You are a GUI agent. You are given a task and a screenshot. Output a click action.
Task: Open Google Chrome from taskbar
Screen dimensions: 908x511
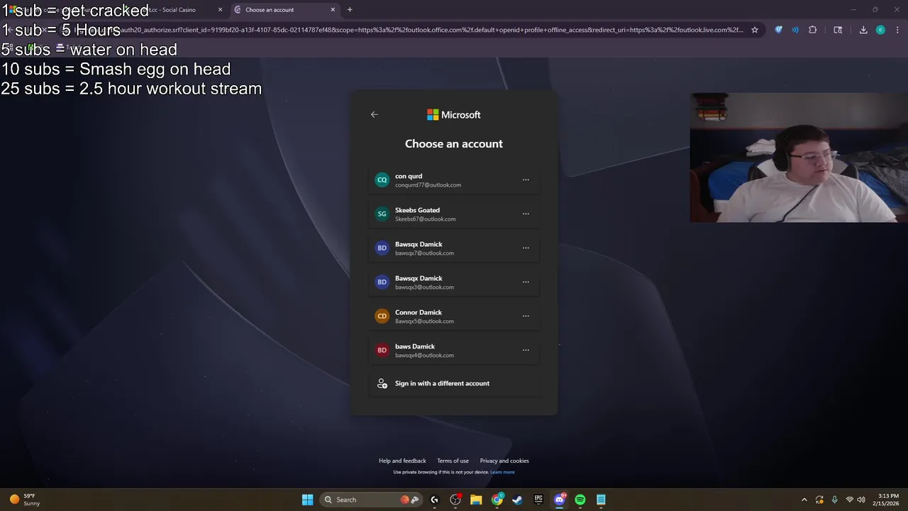click(497, 500)
